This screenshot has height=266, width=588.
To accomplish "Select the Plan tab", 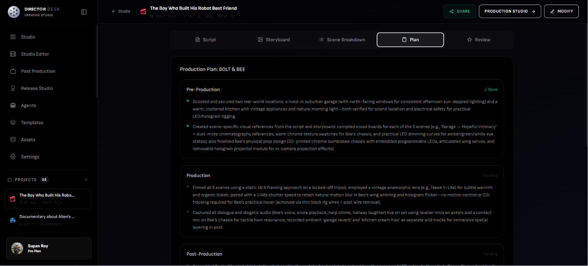I will tap(410, 40).
